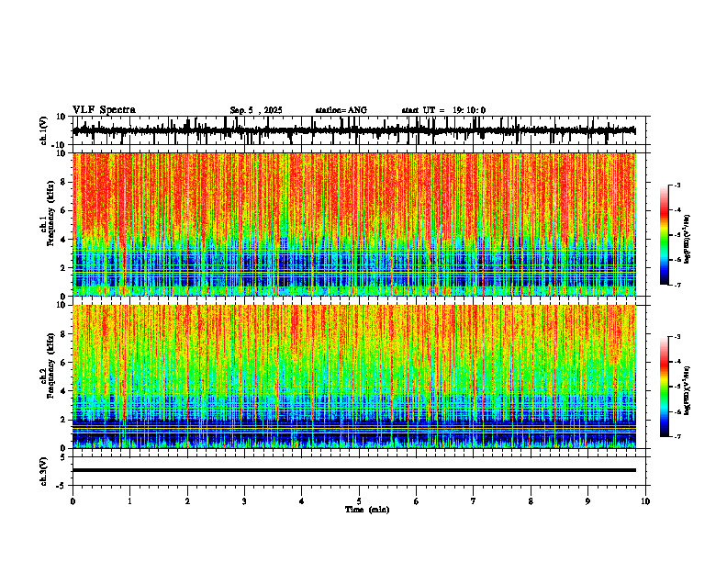The image size is (727, 562).
Task: Click the ch.2 Frequency (kHz) axis label
Action: [x=48, y=365]
